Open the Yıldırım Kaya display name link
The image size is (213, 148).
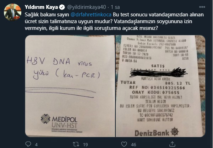click(41, 7)
